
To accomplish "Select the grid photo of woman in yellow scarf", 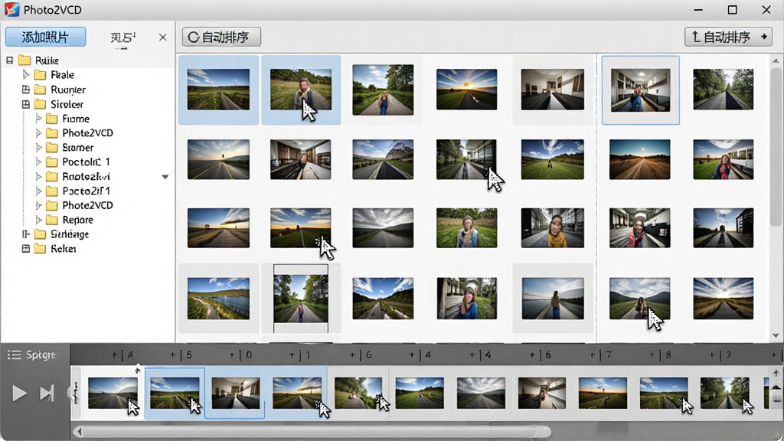I will coord(553,228).
